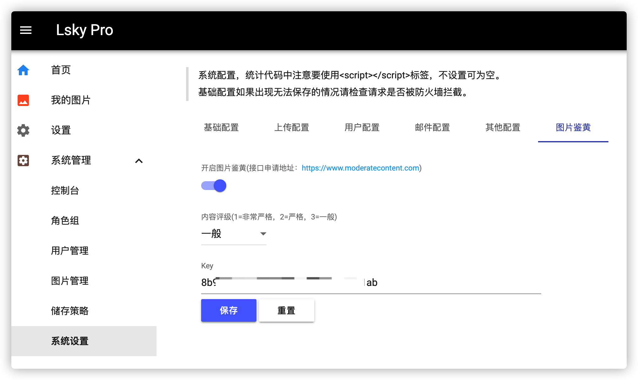
Task: Select the 上传配置 tab
Action: click(x=292, y=128)
